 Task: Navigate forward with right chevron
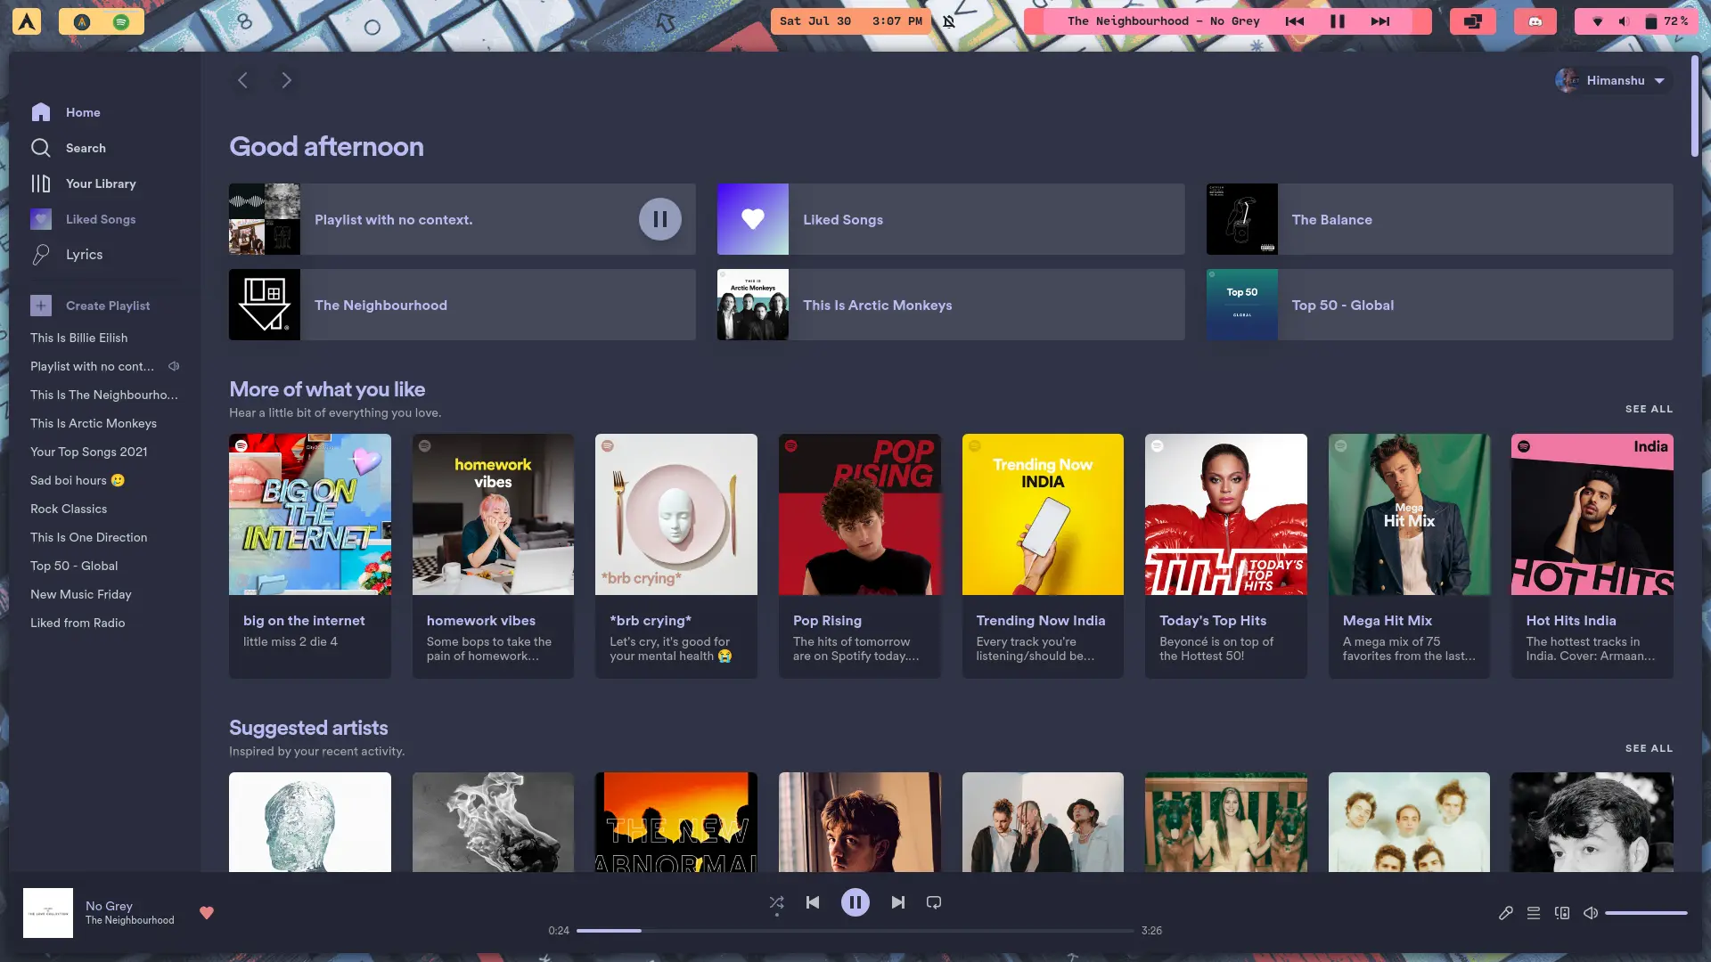pos(286,80)
